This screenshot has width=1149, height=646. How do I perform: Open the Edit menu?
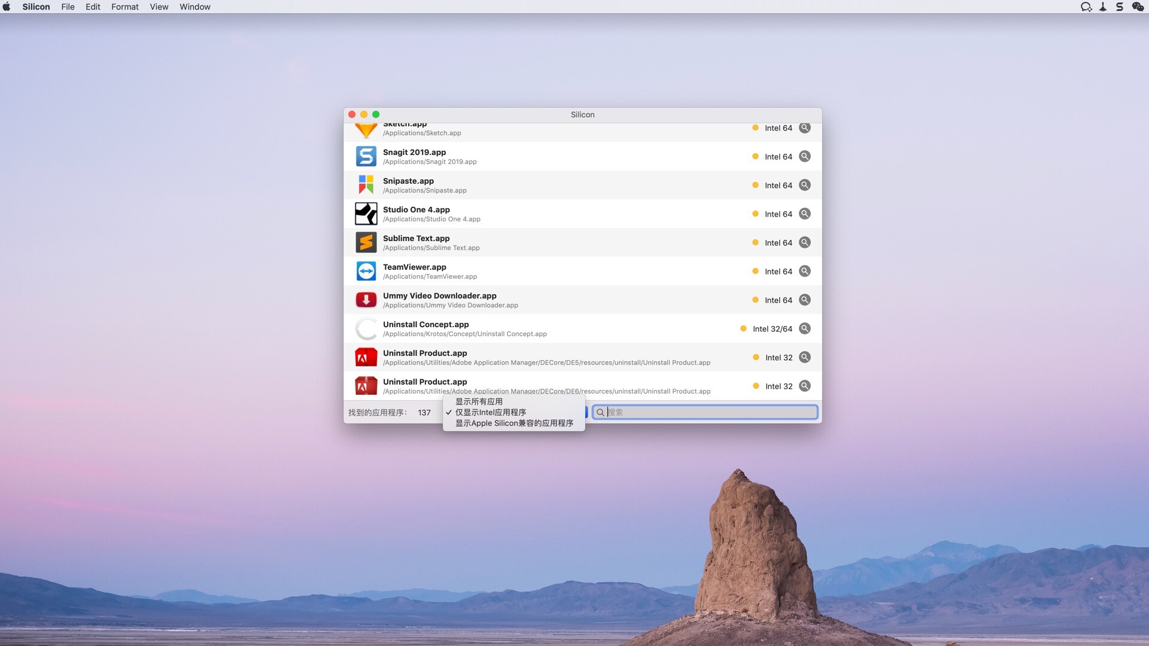93,7
